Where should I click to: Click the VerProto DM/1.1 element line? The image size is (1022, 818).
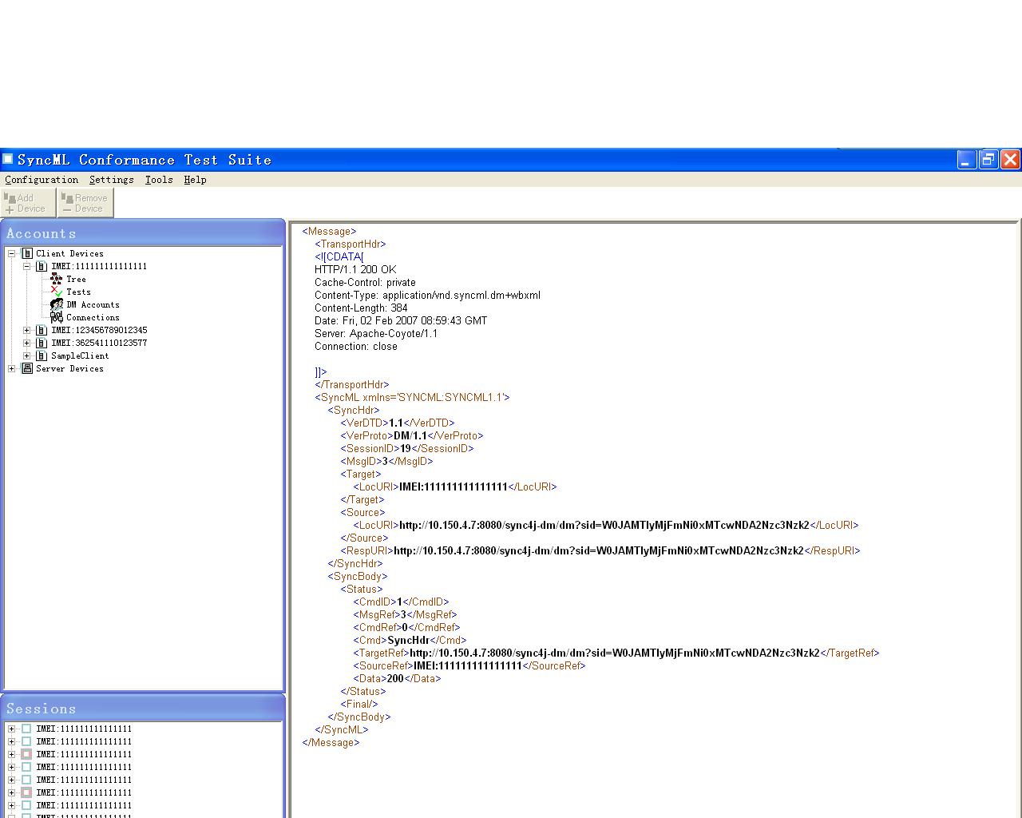point(412,435)
